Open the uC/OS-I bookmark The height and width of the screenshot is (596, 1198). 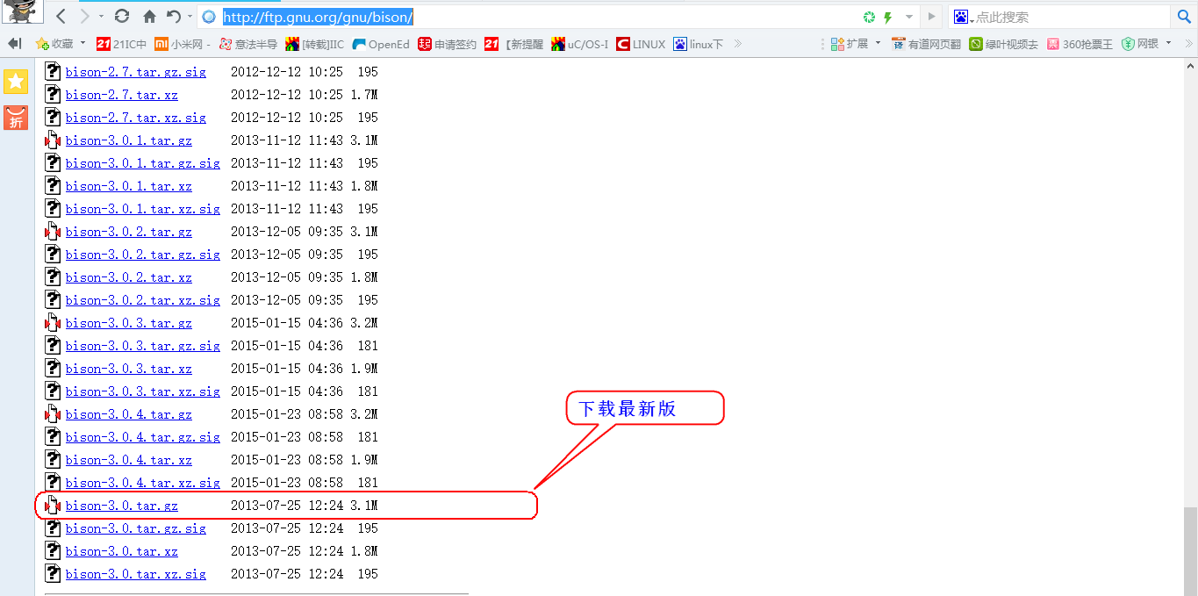tap(580, 44)
